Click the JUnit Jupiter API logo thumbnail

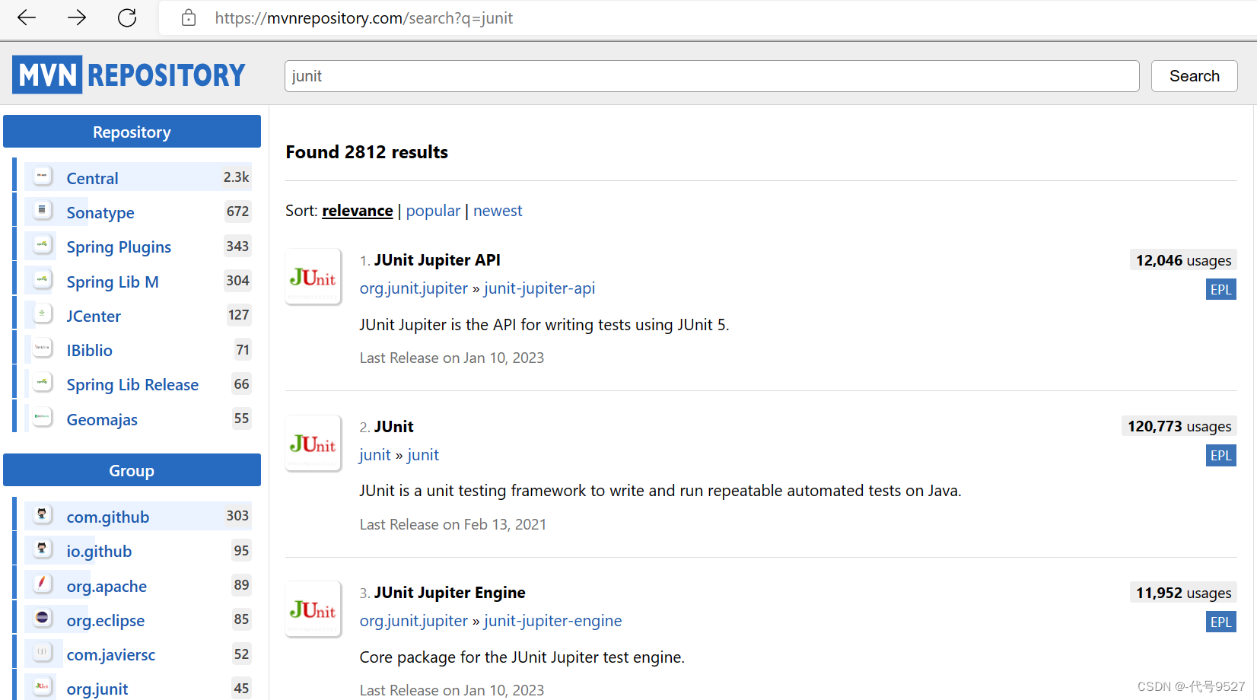point(313,277)
